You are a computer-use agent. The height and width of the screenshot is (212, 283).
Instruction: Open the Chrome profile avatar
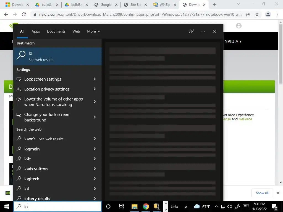tap(268, 14)
